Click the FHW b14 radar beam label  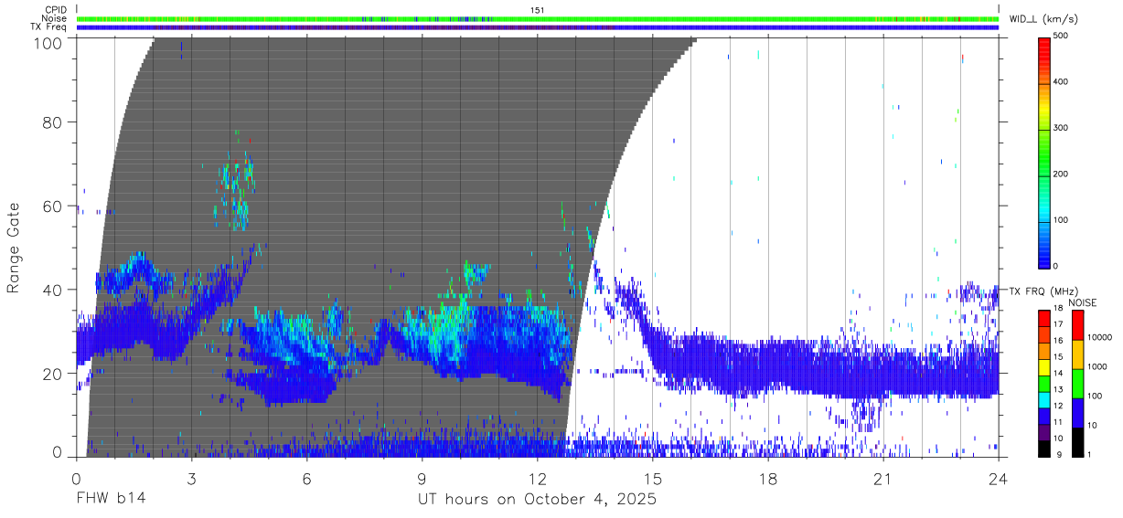click(110, 499)
